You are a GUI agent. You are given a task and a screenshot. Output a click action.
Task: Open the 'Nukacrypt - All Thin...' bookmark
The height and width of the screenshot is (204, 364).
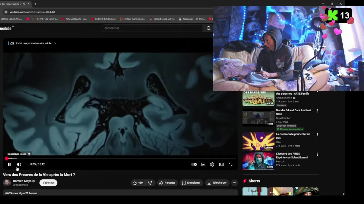click(x=192, y=19)
